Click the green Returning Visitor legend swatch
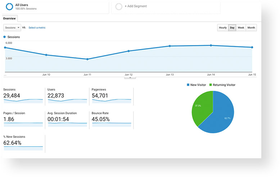Viewport: 280px width, 177px height. point(211,85)
